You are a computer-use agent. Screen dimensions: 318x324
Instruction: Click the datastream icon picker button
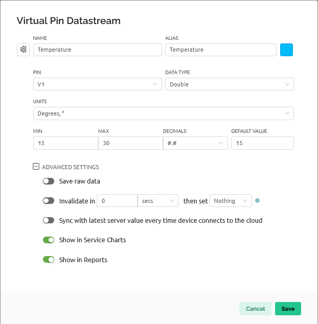pyautogui.click(x=23, y=50)
